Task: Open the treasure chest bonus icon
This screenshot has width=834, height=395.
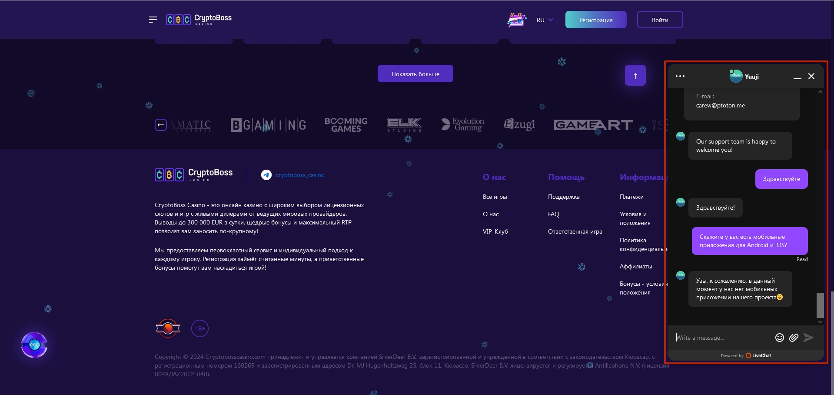Action: click(x=517, y=20)
